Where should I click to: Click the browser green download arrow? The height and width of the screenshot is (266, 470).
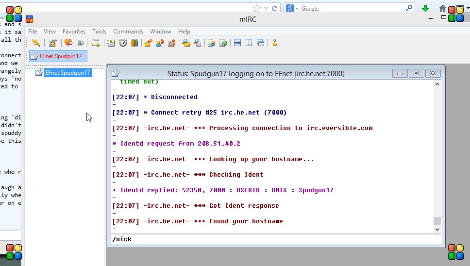425,8
